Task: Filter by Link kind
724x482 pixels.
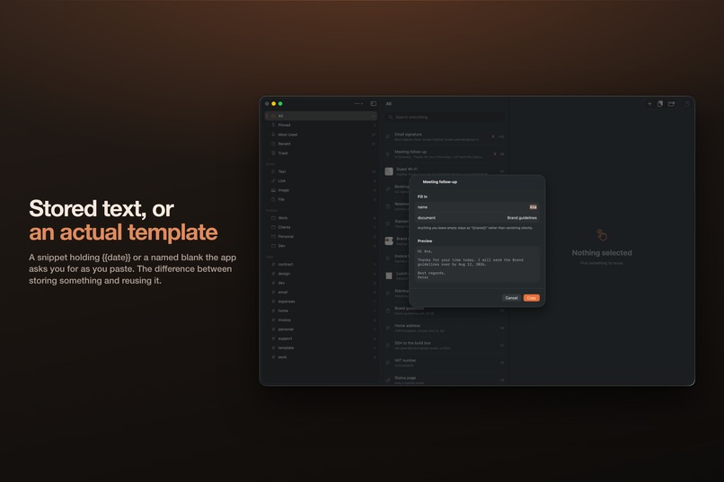Action: pos(321,180)
